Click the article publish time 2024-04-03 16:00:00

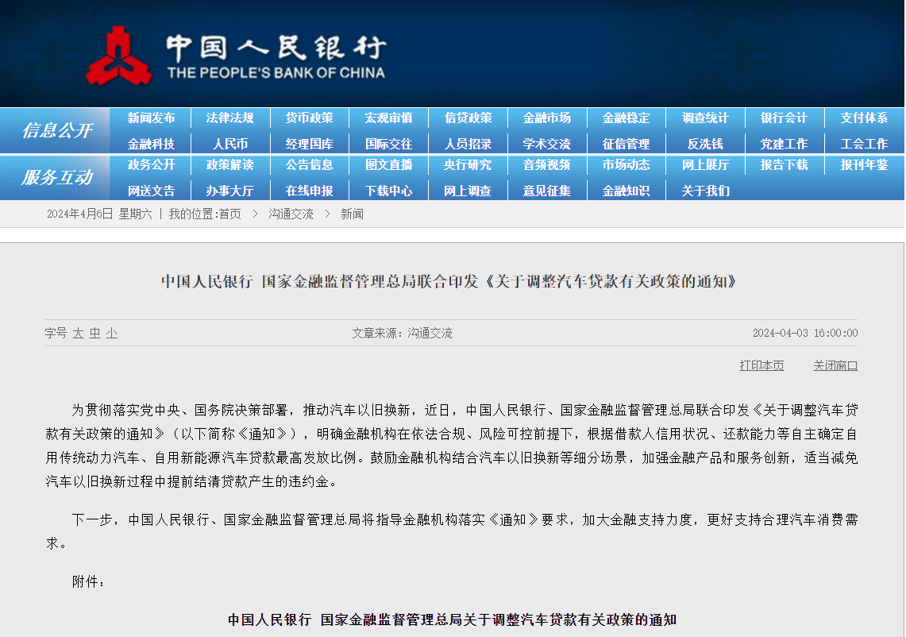(805, 333)
